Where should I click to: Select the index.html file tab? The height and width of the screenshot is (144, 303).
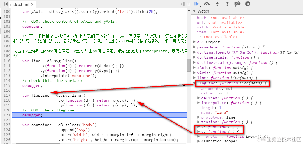[22, 4]
